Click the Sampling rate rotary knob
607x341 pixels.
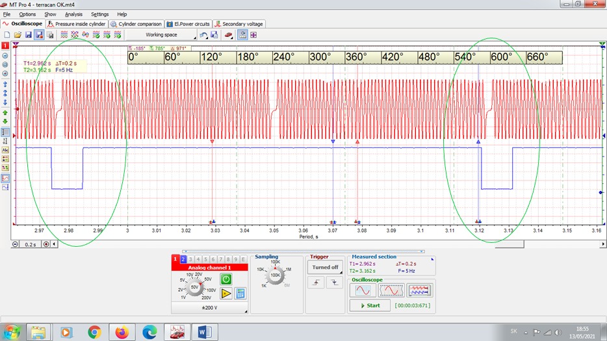[274, 275]
